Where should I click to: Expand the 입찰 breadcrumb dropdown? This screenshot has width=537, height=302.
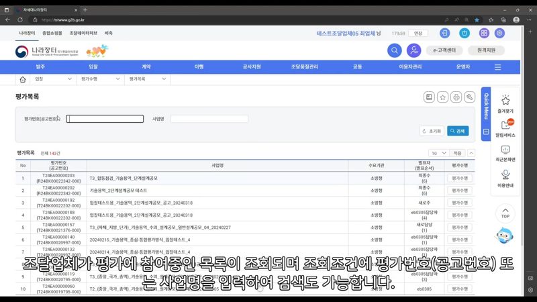pos(53,79)
